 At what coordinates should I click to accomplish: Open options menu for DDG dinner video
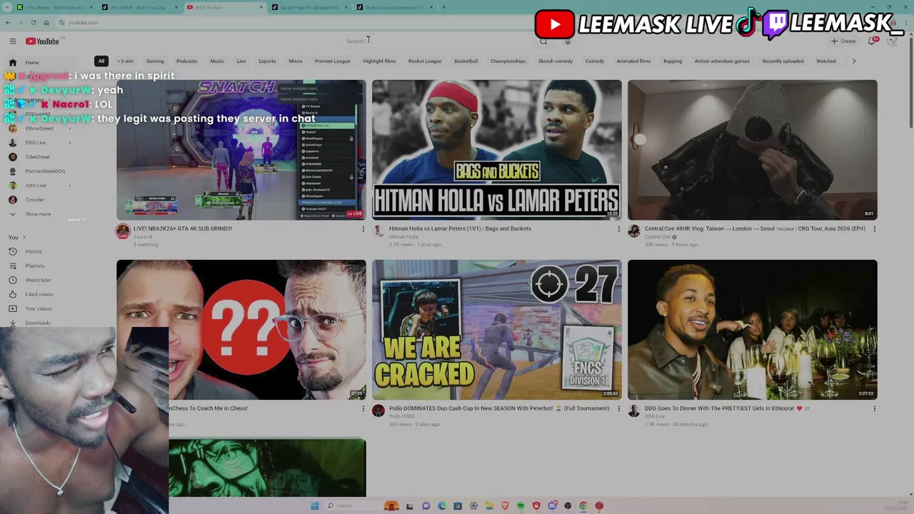[x=874, y=409]
